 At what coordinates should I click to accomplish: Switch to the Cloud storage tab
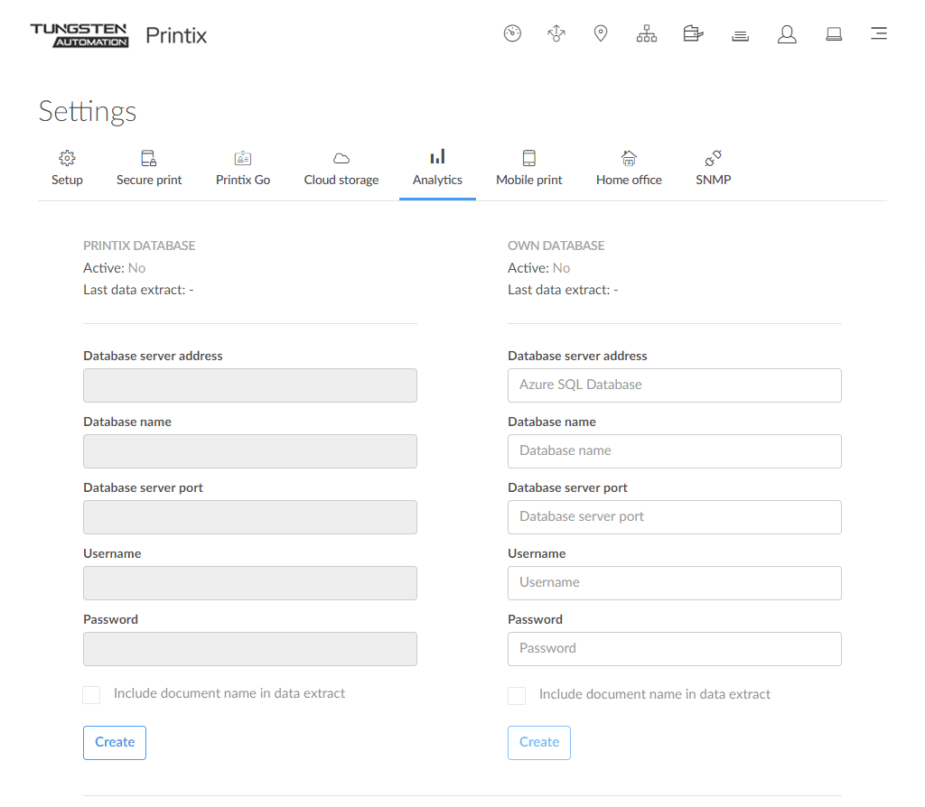[x=341, y=169]
